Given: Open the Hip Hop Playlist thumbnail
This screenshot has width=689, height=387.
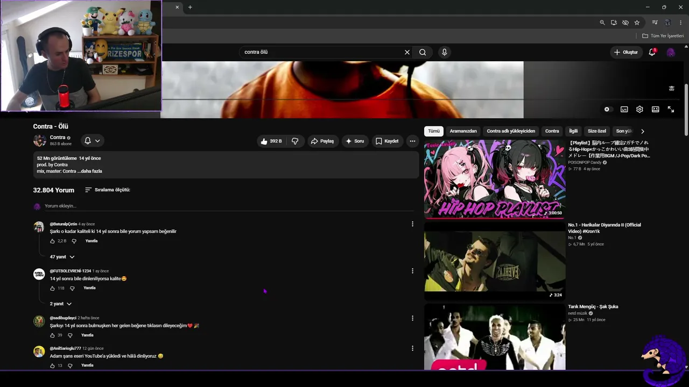Looking at the screenshot, I should tap(495, 180).
